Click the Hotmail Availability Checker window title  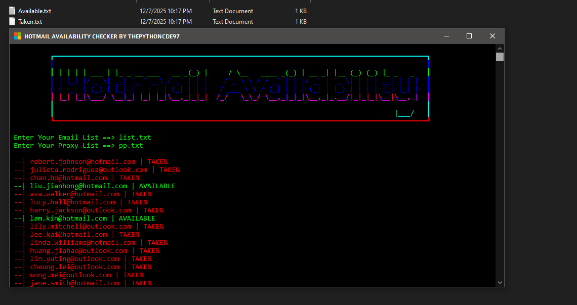102,36
